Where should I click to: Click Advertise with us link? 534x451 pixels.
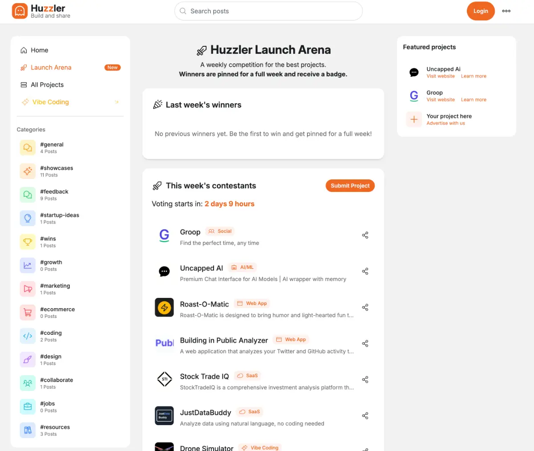(446, 123)
